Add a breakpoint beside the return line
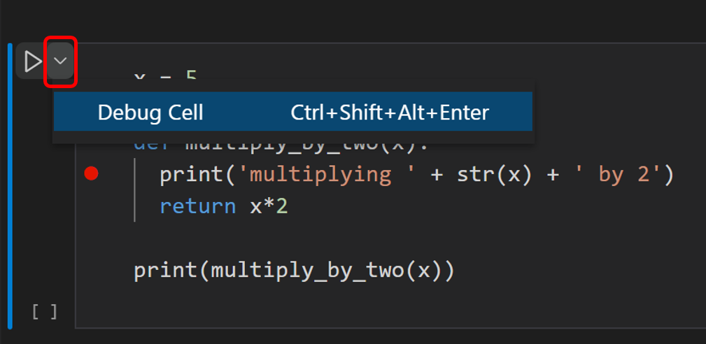Viewport: 706px width, 344px height. [x=91, y=206]
